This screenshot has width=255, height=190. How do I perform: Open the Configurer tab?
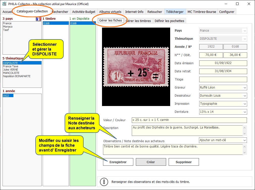(227, 12)
